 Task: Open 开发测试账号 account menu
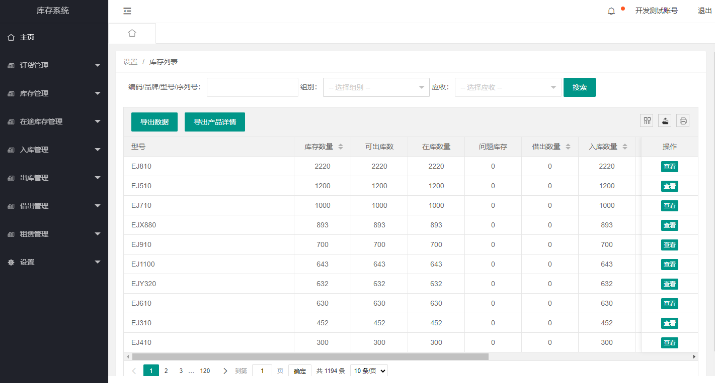(x=656, y=11)
